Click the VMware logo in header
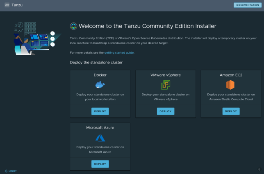Screen dimensions: 264x174 click(7, 5)
